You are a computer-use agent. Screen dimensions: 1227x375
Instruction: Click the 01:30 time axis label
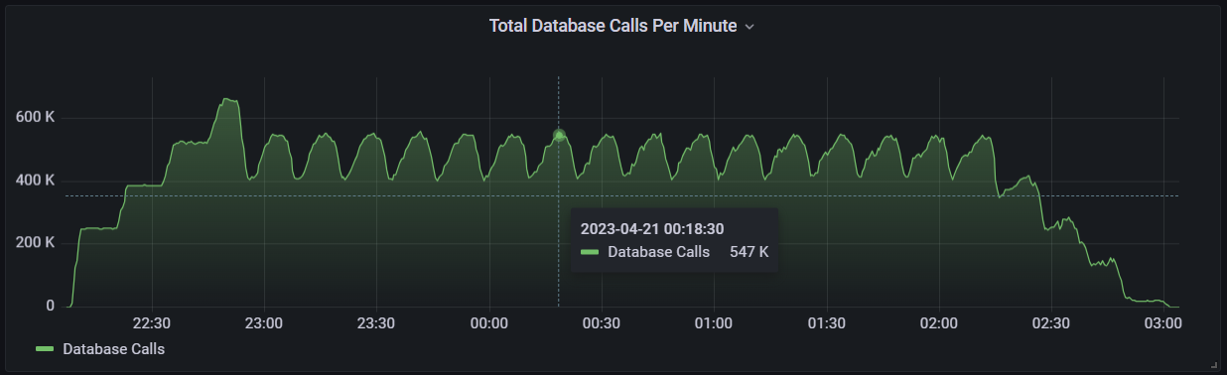pyautogui.click(x=826, y=323)
